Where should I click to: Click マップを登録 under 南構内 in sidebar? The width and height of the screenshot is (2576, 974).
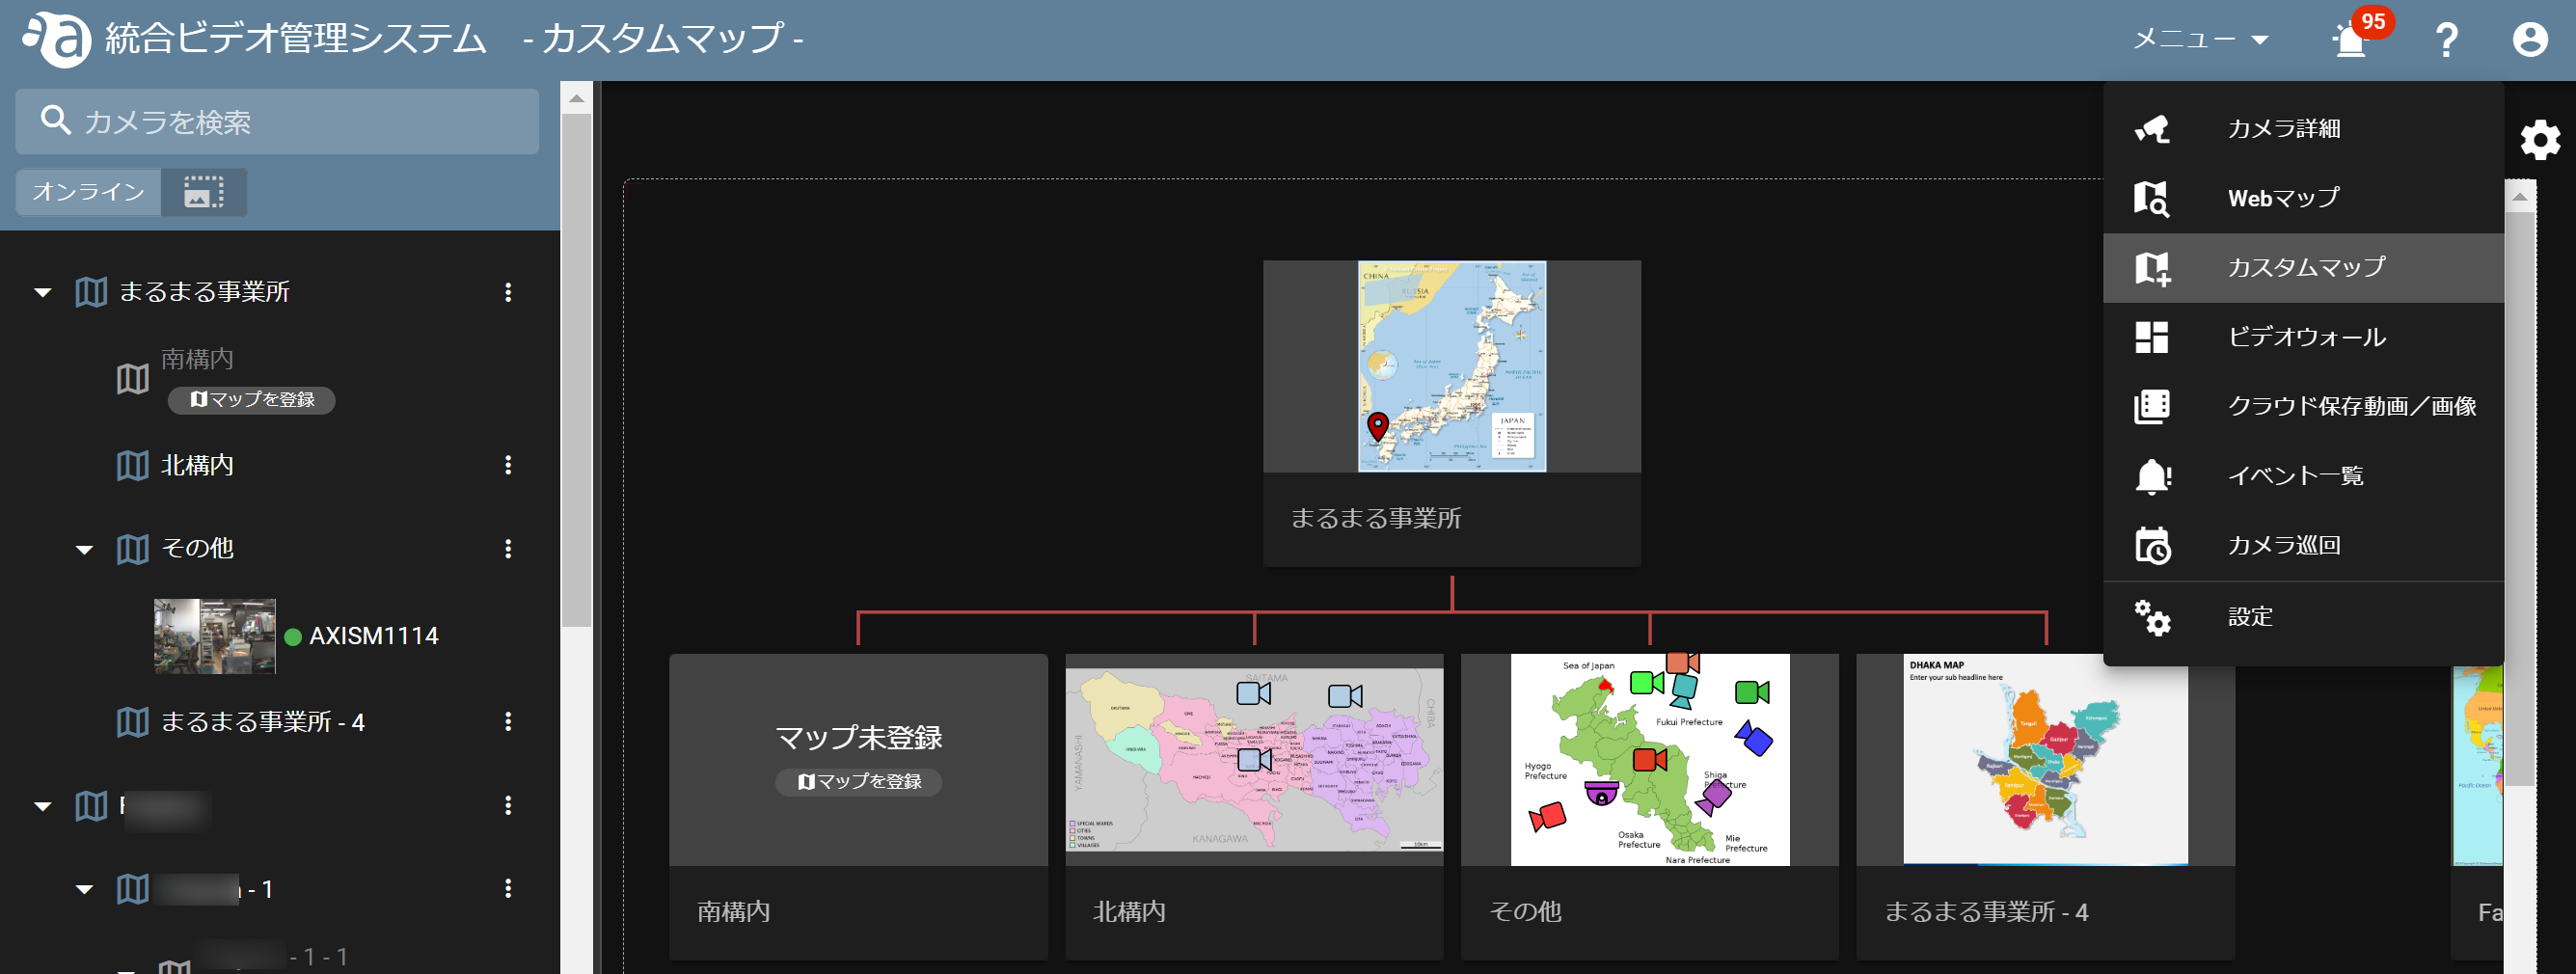(251, 400)
